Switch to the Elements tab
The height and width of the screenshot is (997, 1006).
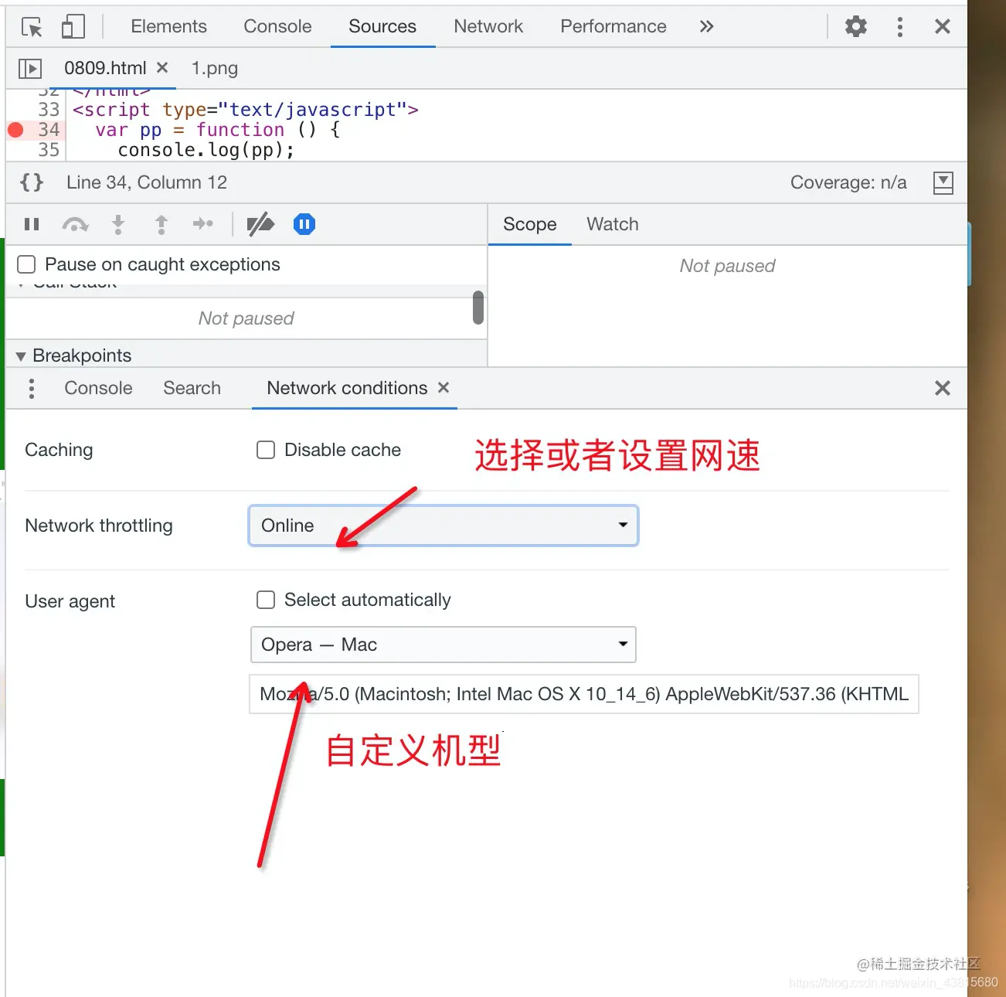pos(169,26)
